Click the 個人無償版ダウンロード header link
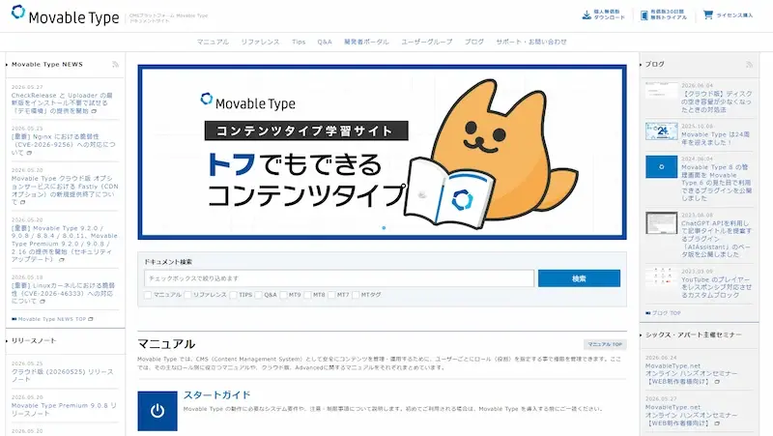This screenshot has width=773, height=436. (603, 15)
